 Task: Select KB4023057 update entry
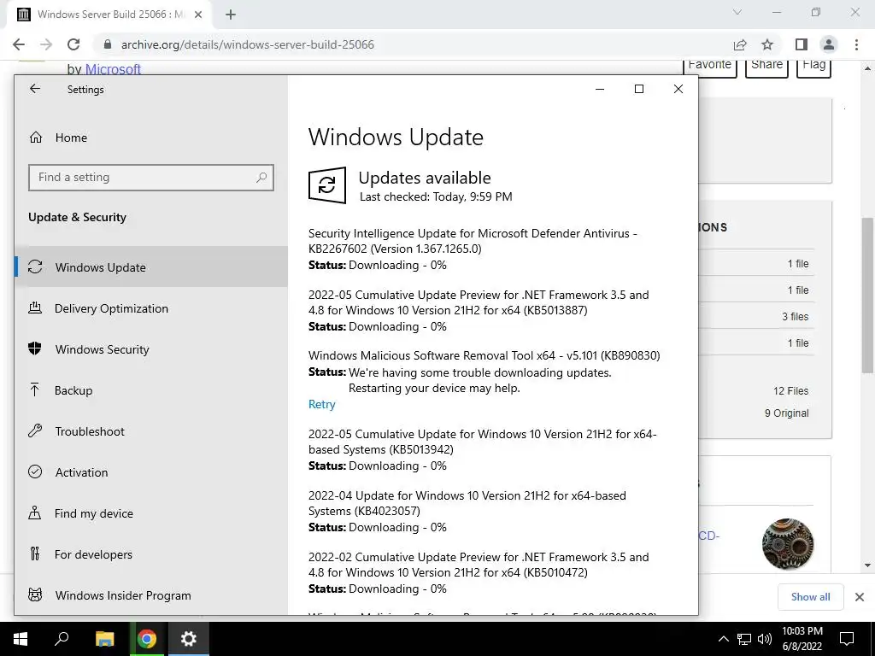tap(467, 503)
